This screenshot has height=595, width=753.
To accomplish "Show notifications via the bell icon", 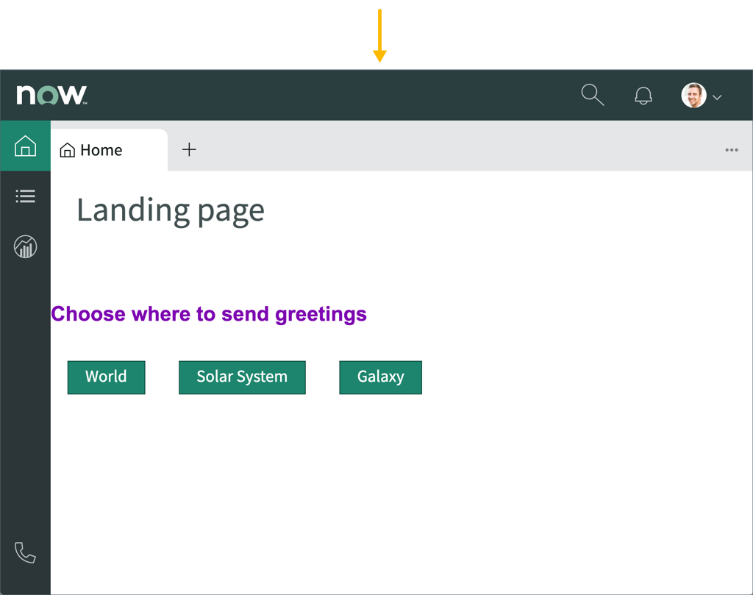I will pos(643,96).
